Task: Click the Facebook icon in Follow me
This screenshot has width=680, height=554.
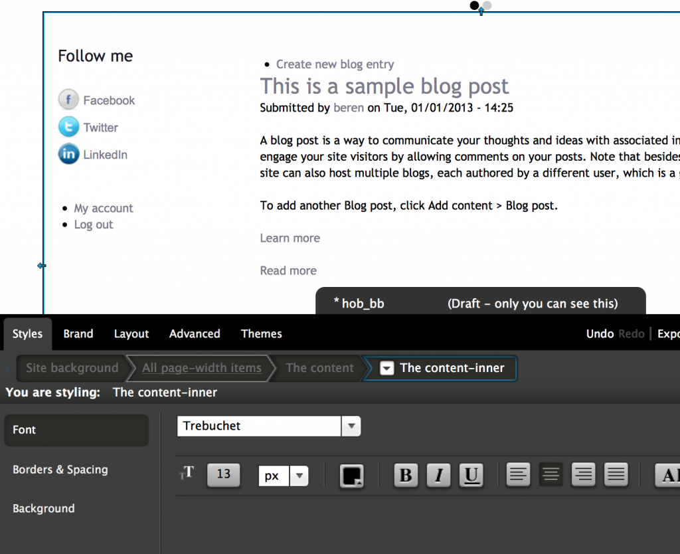Action: pos(68,100)
